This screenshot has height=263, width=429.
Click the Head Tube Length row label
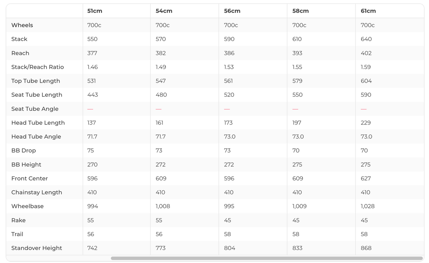click(38, 123)
